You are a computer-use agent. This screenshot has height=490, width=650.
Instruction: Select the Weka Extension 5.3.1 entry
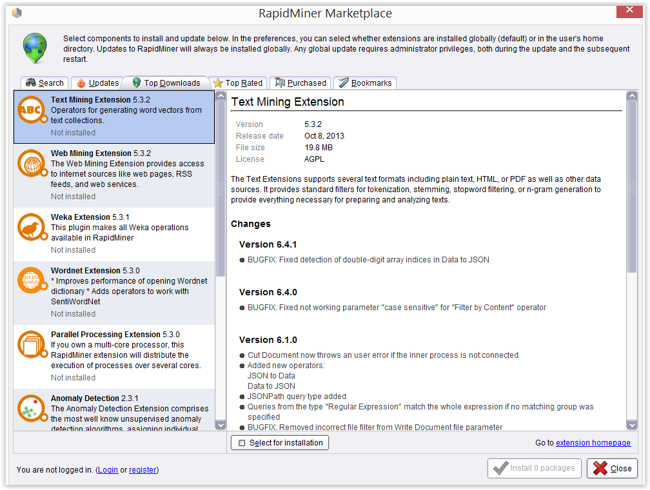point(114,234)
